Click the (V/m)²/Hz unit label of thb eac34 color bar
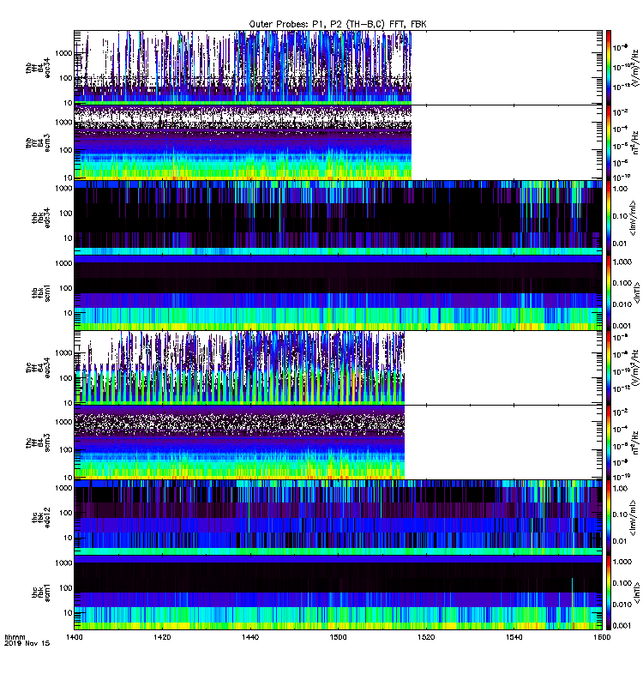Screen dimensions: 643x686 point(636,69)
